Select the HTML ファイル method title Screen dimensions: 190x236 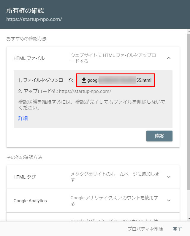click(x=29, y=58)
